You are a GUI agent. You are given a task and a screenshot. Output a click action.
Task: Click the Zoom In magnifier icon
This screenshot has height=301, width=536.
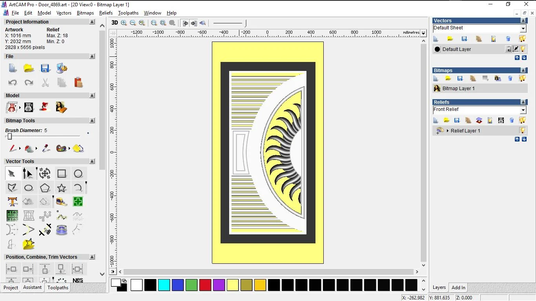[x=124, y=23]
